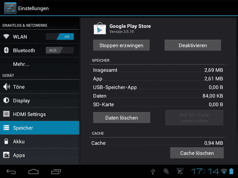Tap the Bluetooth symbol icon

point(6,50)
